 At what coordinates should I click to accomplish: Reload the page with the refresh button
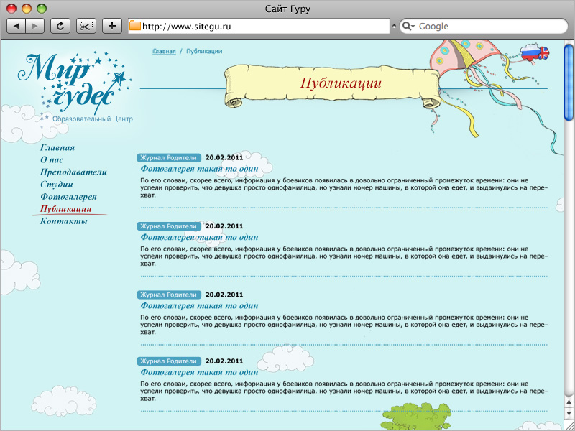pyautogui.click(x=60, y=26)
